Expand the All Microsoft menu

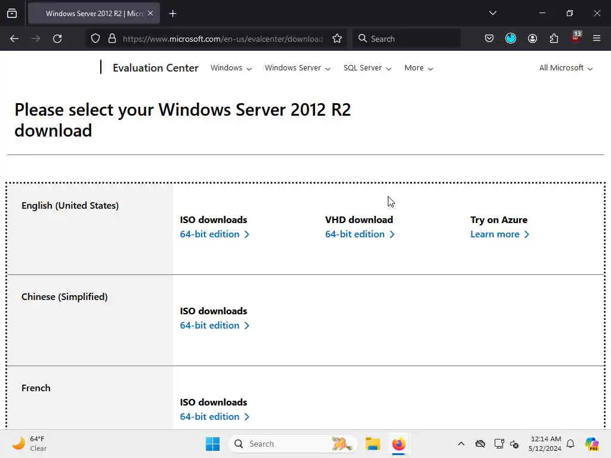pos(566,68)
